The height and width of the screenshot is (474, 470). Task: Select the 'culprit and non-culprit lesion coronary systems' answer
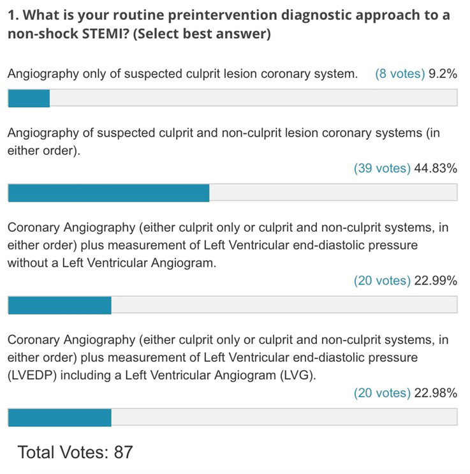pyautogui.click(x=223, y=142)
